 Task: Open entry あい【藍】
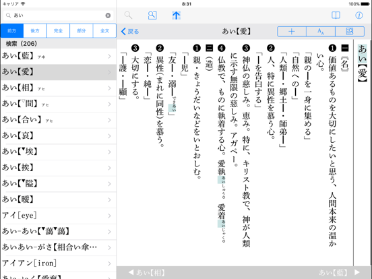click(x=59, y=56)
